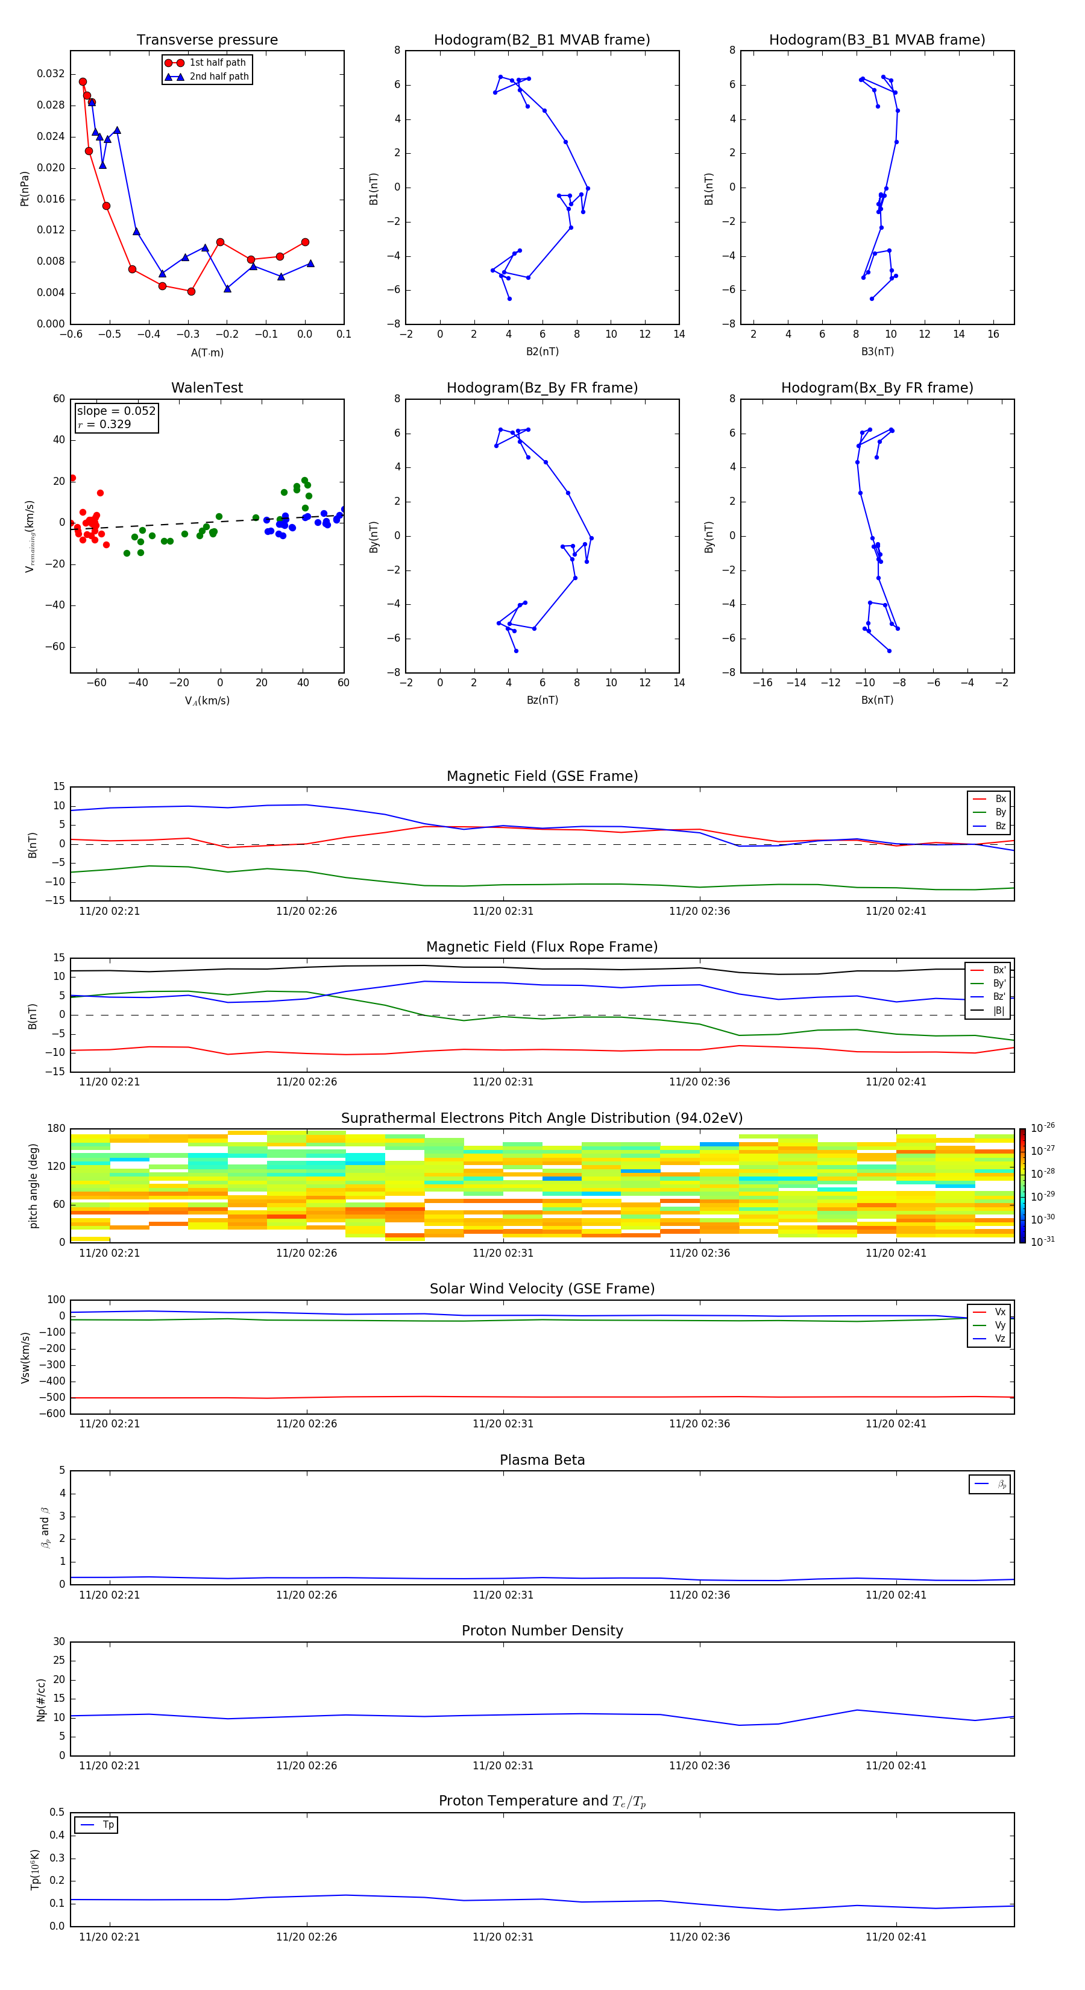Click the 'A(T·m)' x-axis label
This screenshot has width=1085, height=1990.
tap(207, 352)
